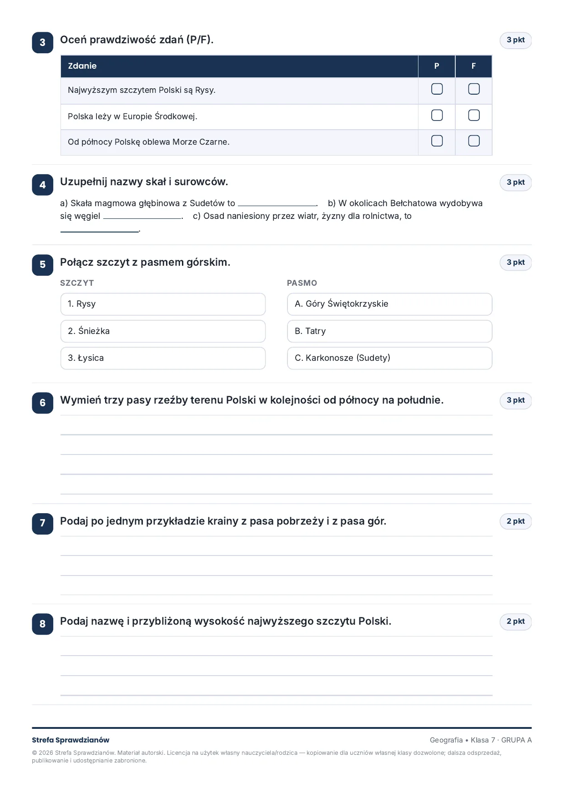This screenshot has width=564, height=798.
Task: Click the question 4 number badge
Action: 42,185
